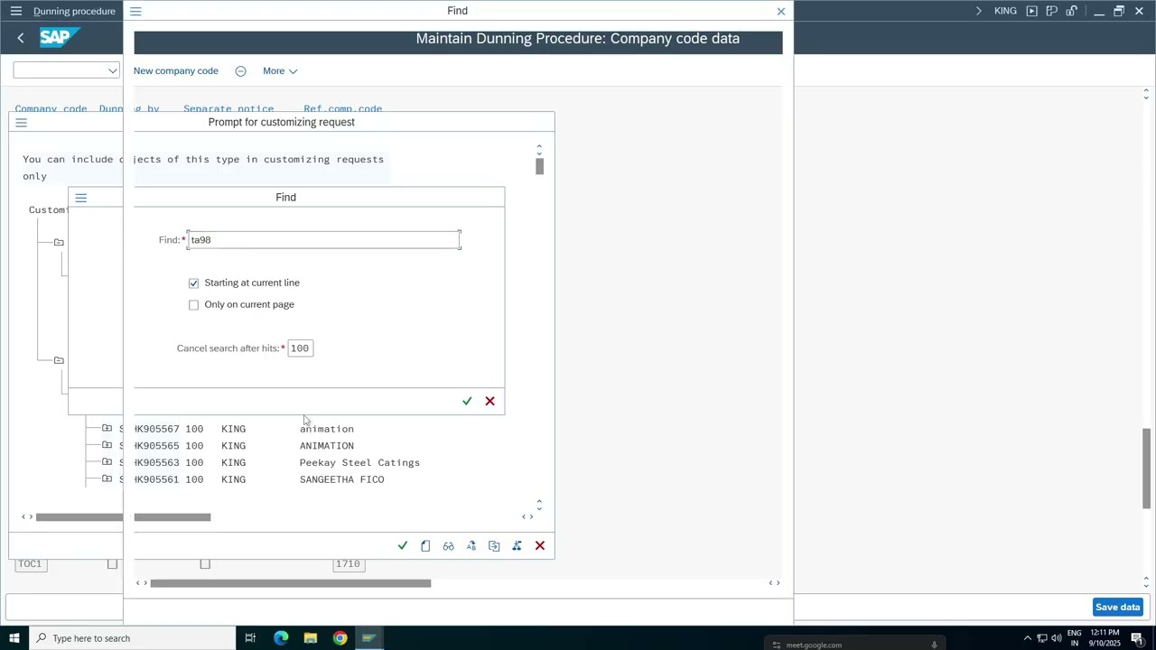Expand folder row for Peekay Steel Catings
This screenshot has width=1156, height=650.
point(107,461)
